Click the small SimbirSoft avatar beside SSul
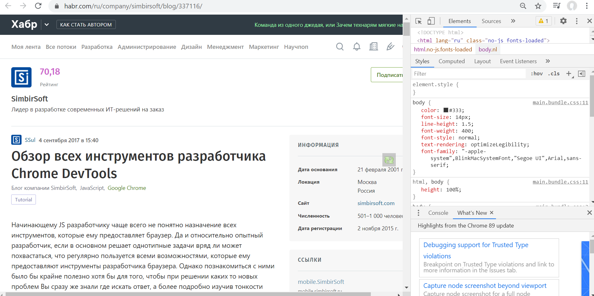Viewport: 594px width, 296px height. coord(17,140)
